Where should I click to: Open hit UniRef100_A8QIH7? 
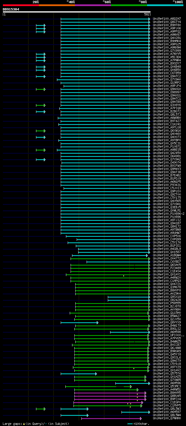[167, 19]
